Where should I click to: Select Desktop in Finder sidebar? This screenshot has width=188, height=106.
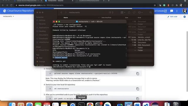[41, 31]
